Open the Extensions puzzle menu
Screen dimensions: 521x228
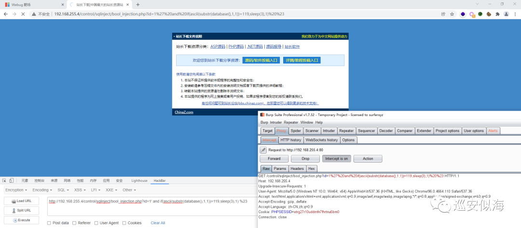(497, 14)
